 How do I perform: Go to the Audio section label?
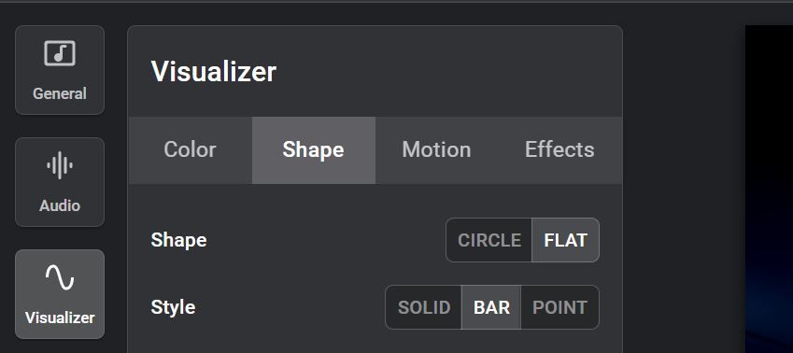pyautogui.click(x=60, y=205)
